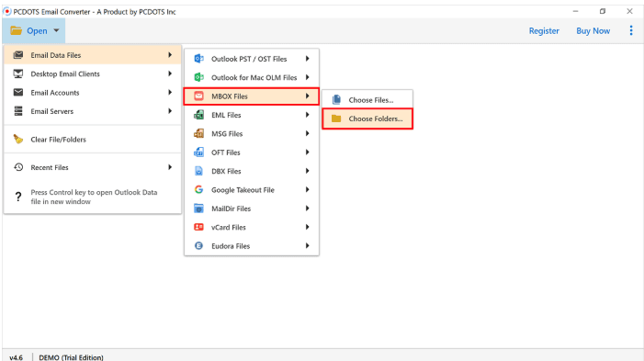The width and height of the screenshot is (644, 361).
Task: Open Recent Files menu entry
Action: [x=93, y=167]
